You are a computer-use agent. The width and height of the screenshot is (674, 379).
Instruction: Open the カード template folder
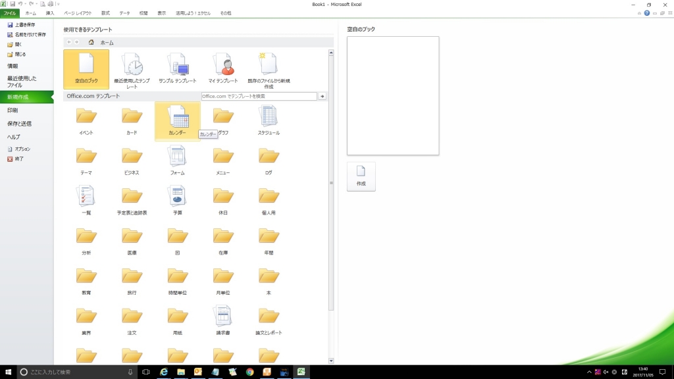click(132, 122)
